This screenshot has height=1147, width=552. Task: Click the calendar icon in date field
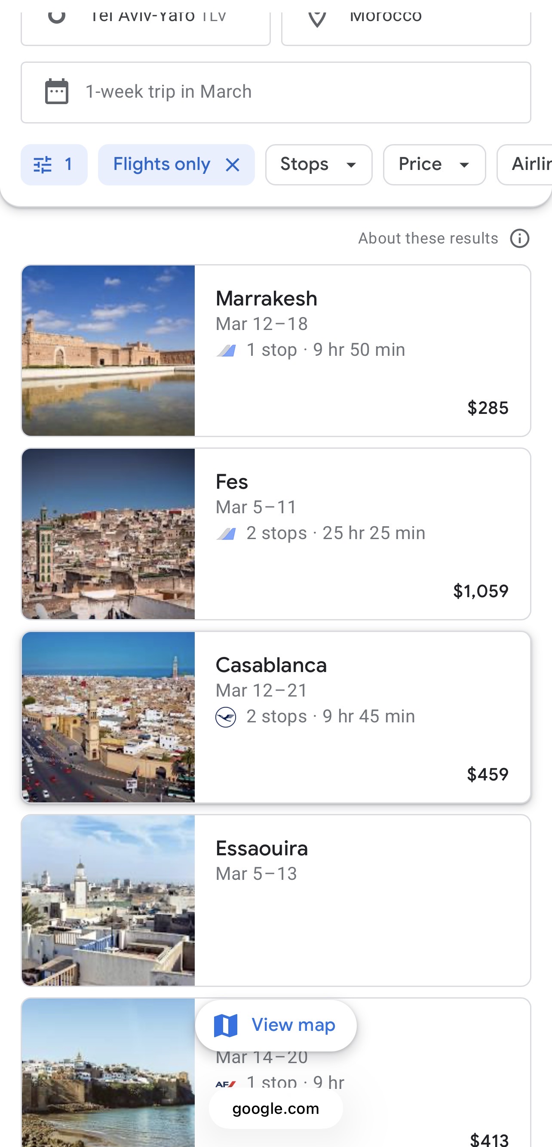tap(57, 92)
